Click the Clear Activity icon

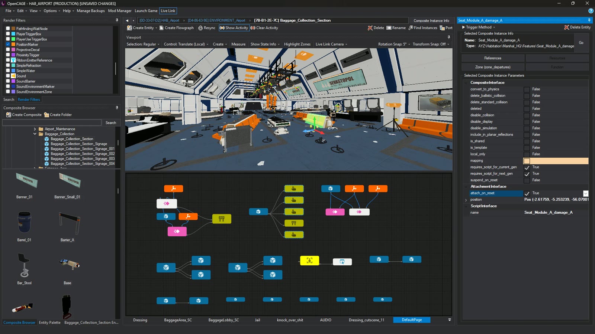tap(253, 28)
